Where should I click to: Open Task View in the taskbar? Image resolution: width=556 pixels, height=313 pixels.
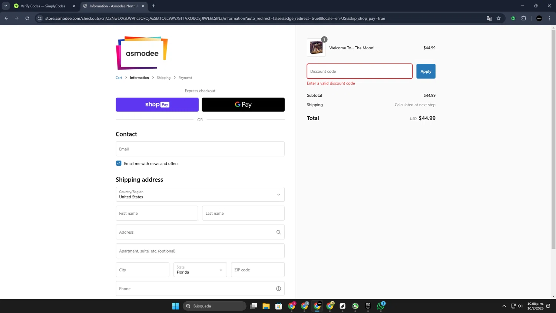pos(254,306)
